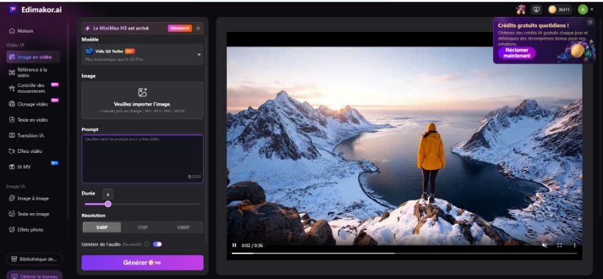603x279 pixels.
Task: Click 'Veuillez importer l'image.' text
Action: tap(143, 104)
